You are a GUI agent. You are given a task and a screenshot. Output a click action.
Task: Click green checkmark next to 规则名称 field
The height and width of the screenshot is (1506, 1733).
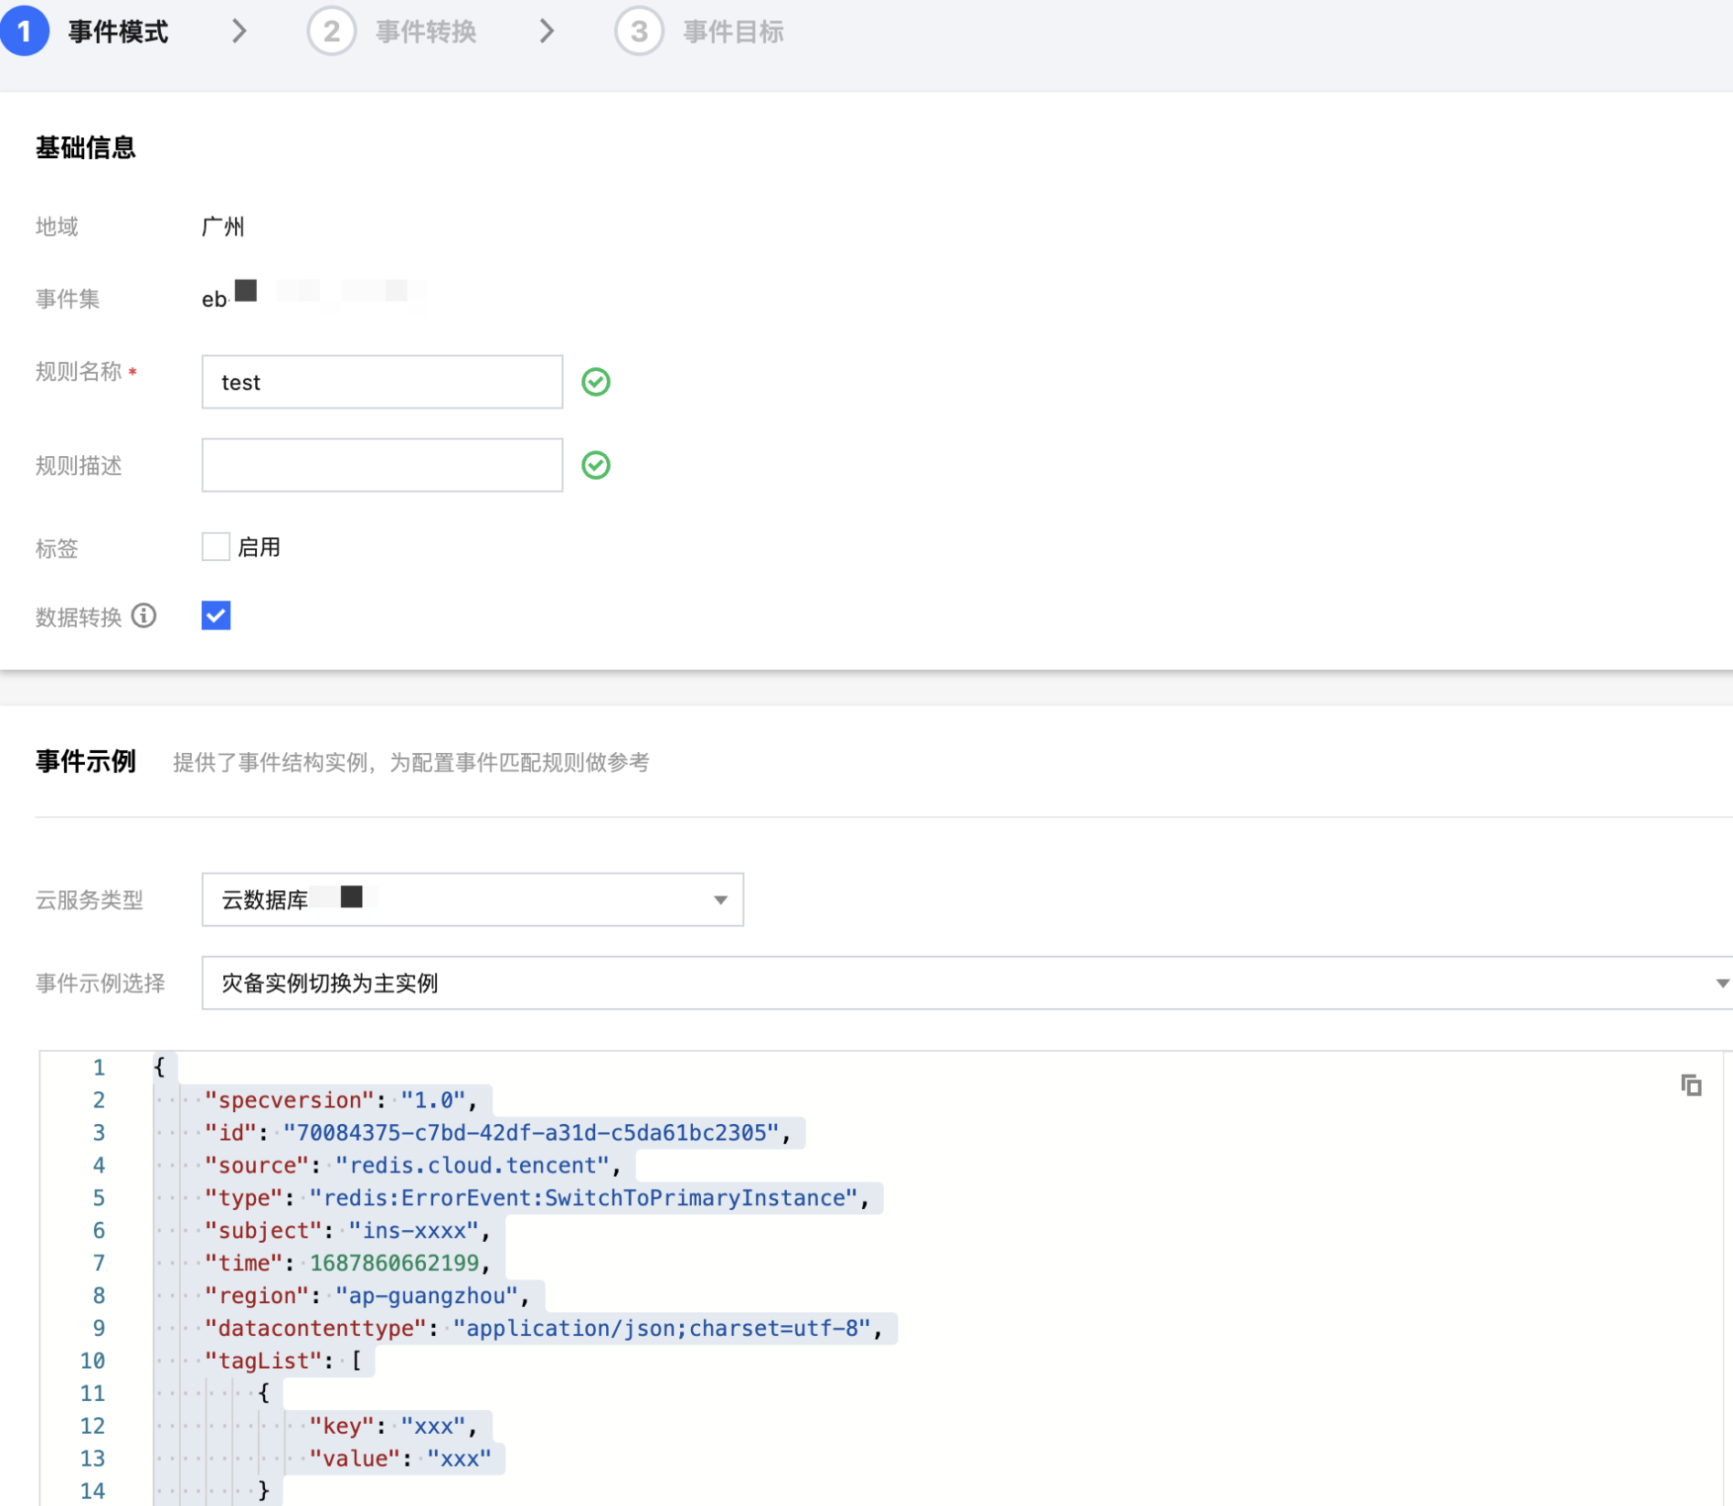click(596, 382)
